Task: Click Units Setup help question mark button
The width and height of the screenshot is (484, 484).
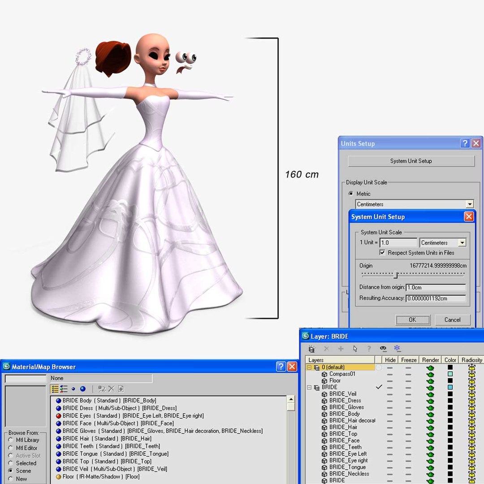Action: pos(465,143)
